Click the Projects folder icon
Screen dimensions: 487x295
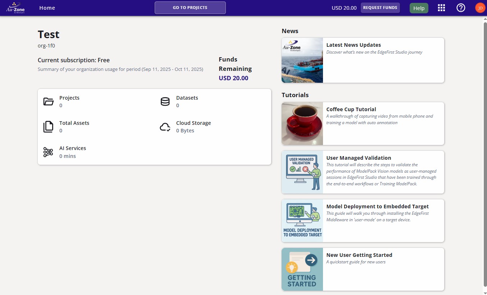(x=49, y=101)
